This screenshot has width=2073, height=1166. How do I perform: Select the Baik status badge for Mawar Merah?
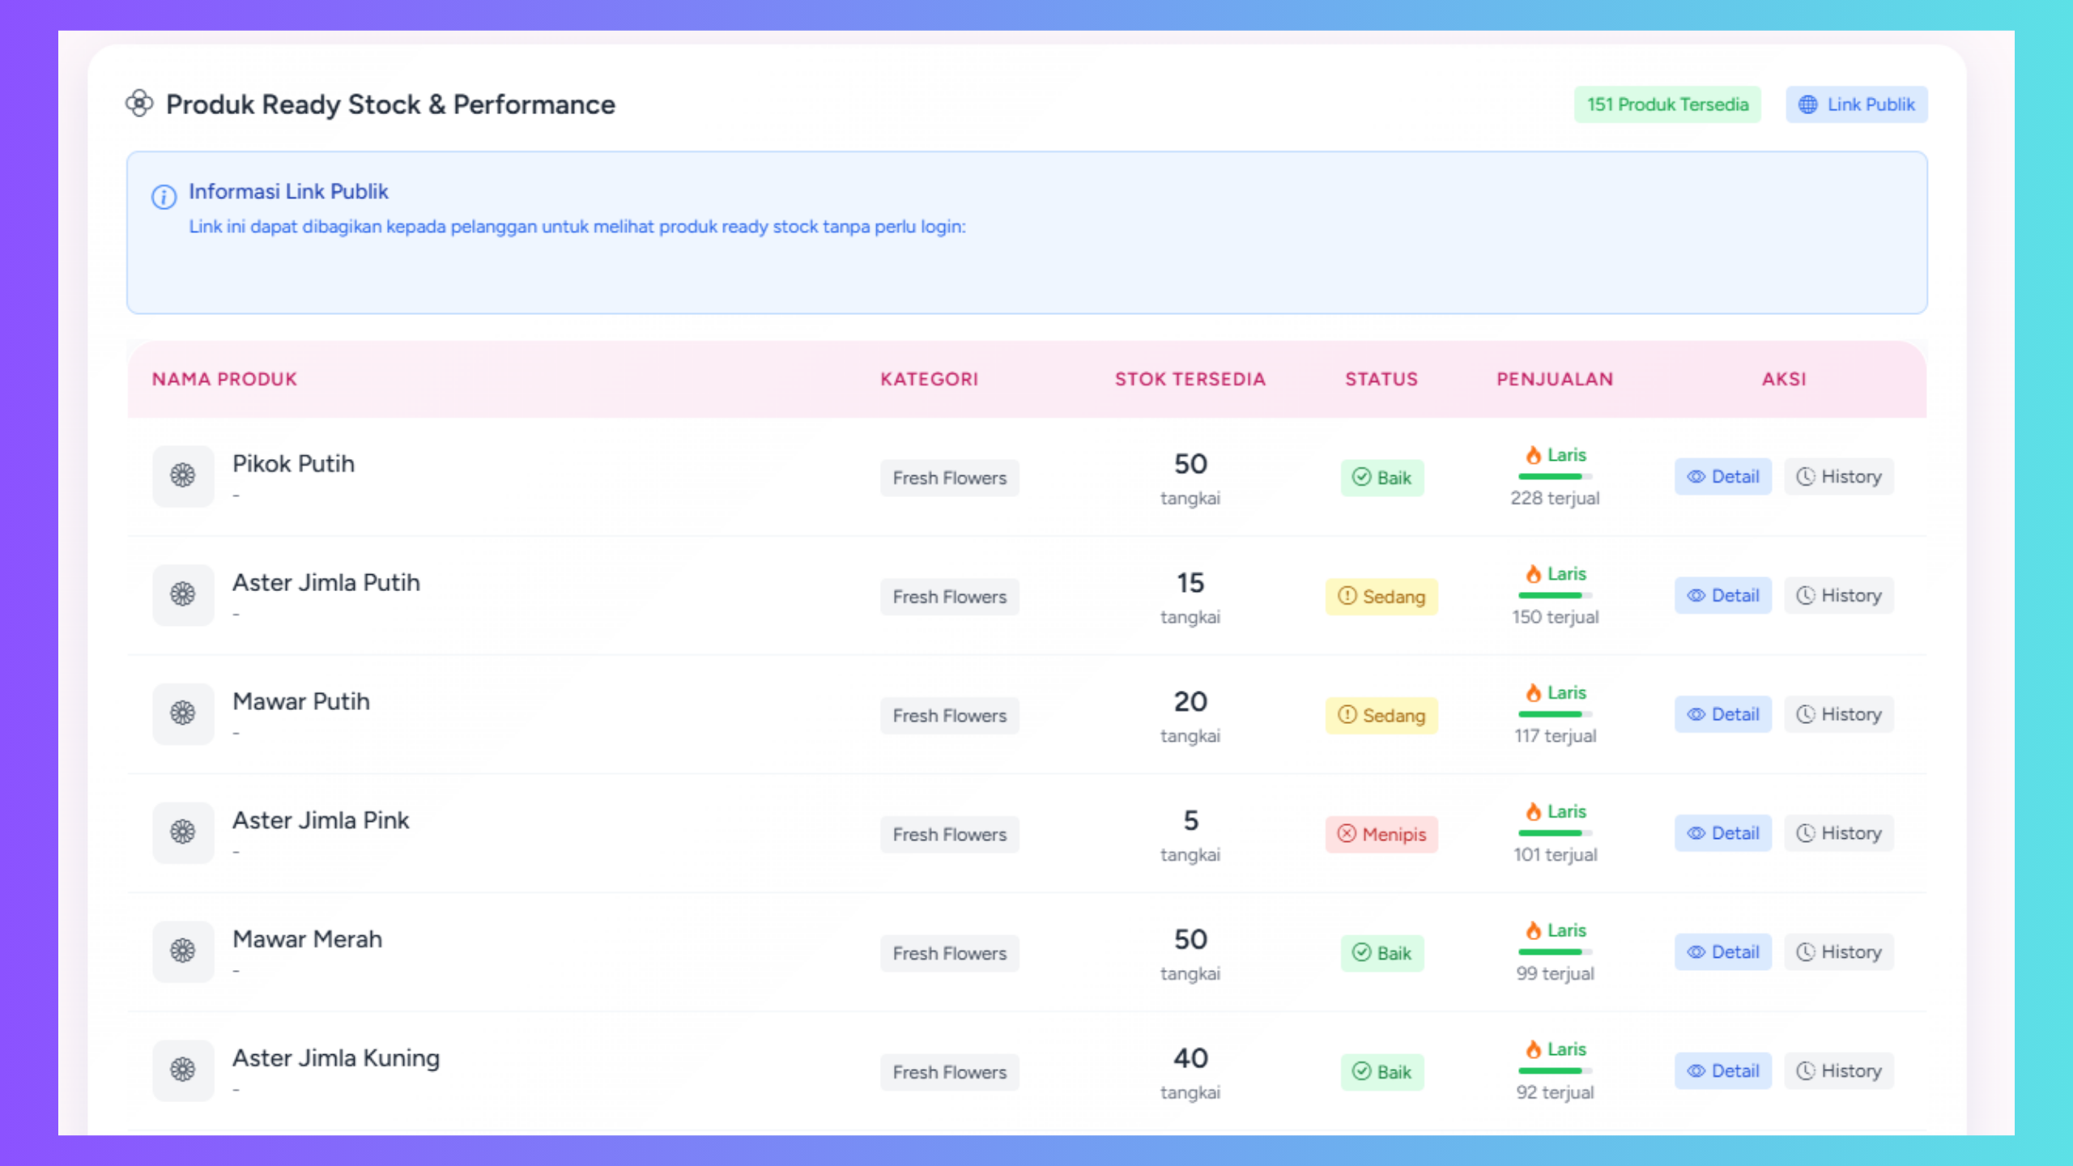coord(1381,953)
